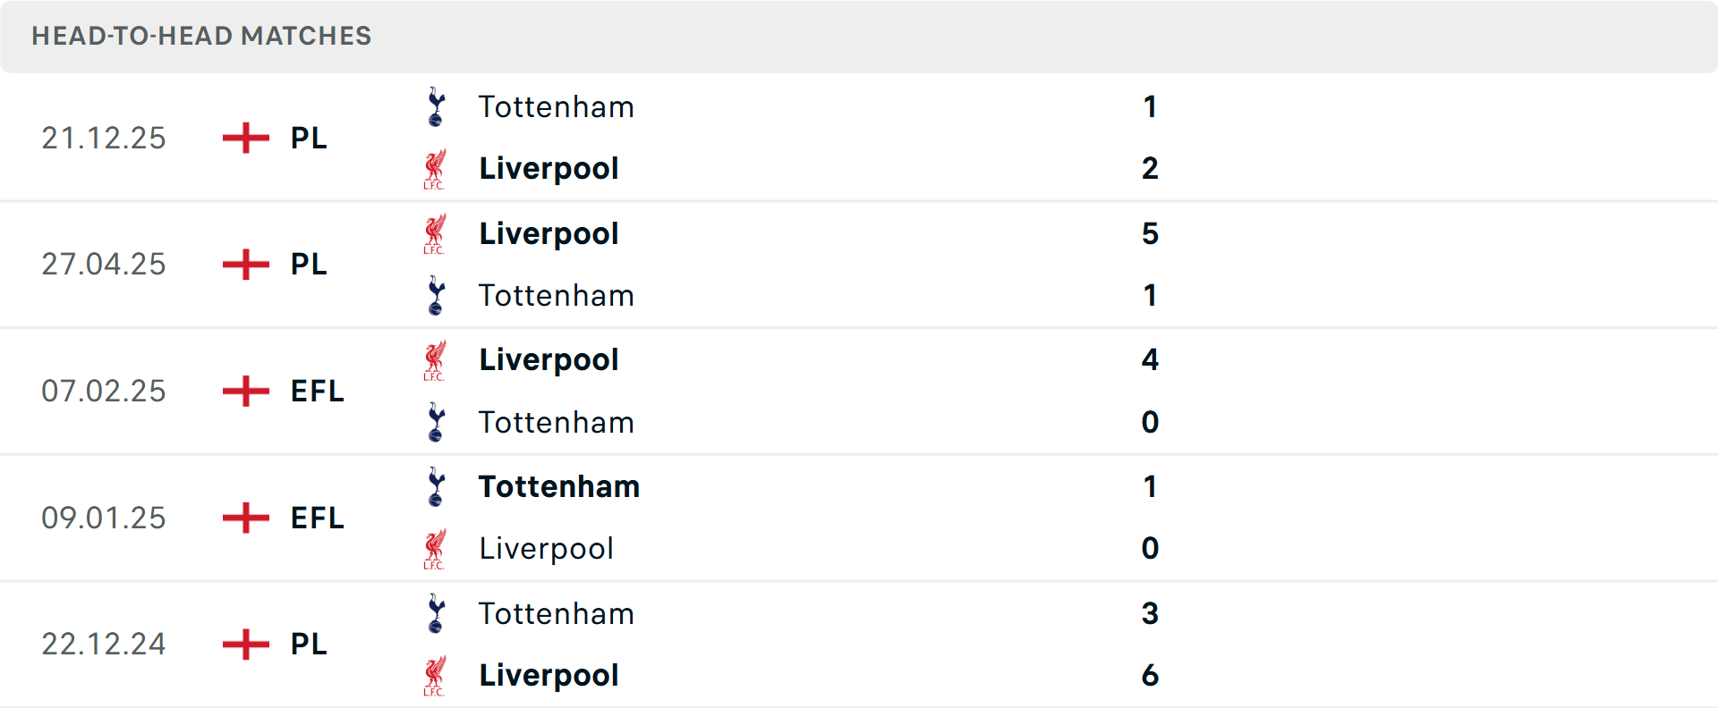Screen dimensions: 1718x708
Task: Click the Liverpool crest in the 21.12.25 match
Action: (x=436, y=168)
